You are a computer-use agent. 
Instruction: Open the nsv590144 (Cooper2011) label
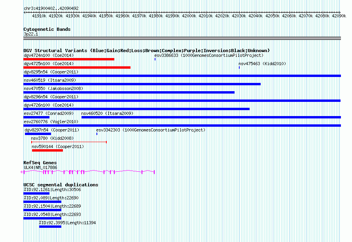coord(58,146)
